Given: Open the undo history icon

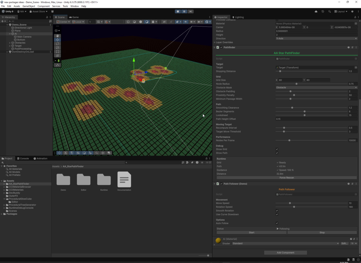Looking at the screenshot, I should [323, 11].
